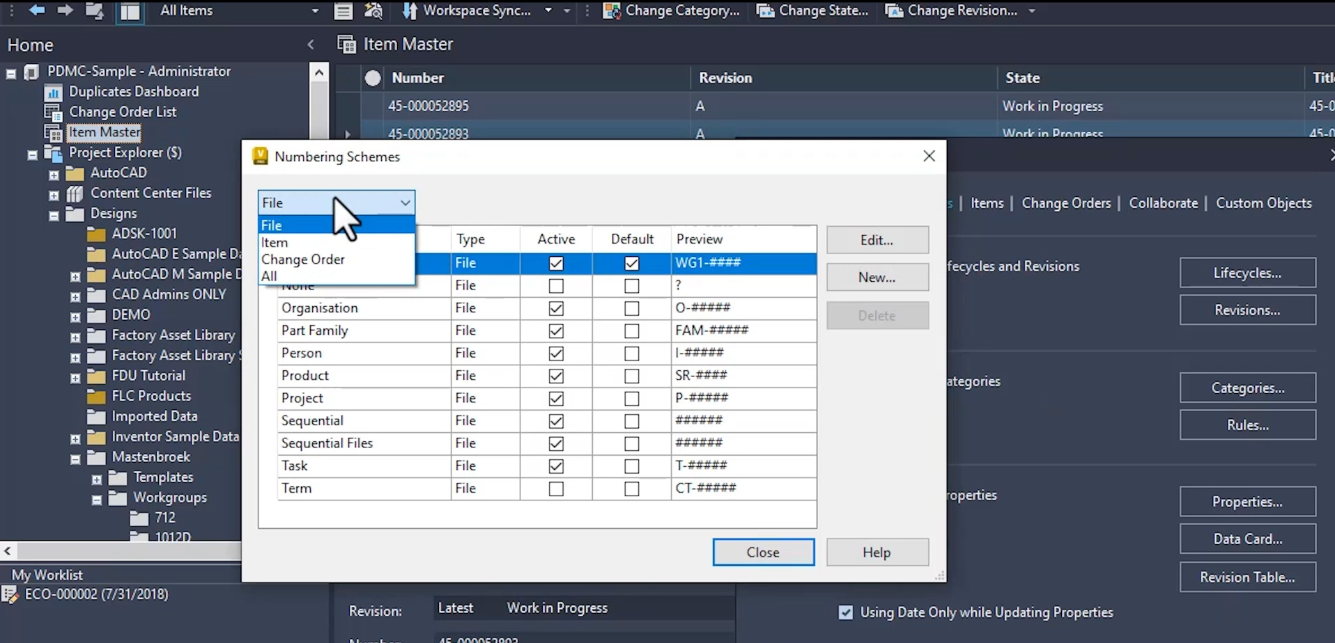Close the Numbering Schemes dialog with Close
This screenshot has height=643, width=1335.
(763, 552)
